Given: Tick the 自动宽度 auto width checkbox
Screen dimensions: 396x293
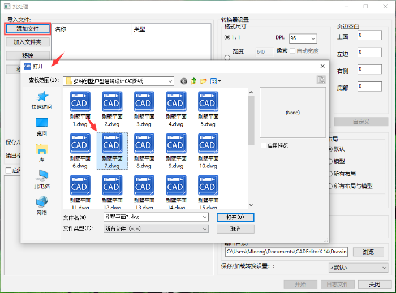Looking at the screenshot, I should tap(292, 51).
